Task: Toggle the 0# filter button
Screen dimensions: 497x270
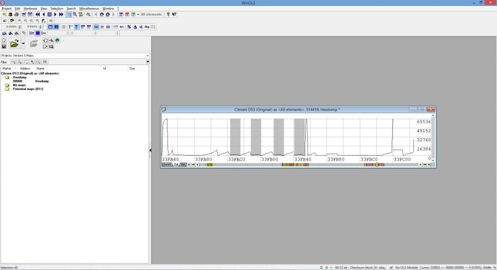Action: [45, 62]
